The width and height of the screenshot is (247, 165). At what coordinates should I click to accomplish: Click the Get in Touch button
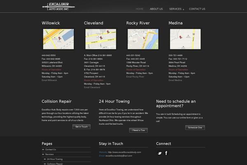pos(82,127)
